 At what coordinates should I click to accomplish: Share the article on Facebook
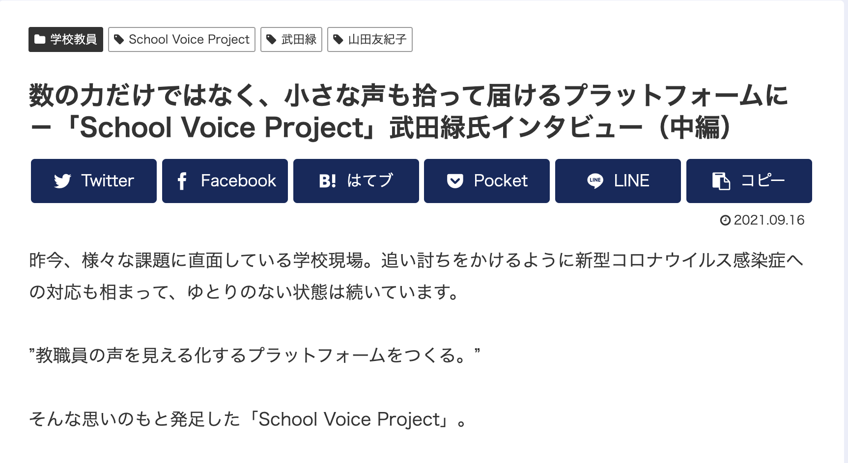225,180
